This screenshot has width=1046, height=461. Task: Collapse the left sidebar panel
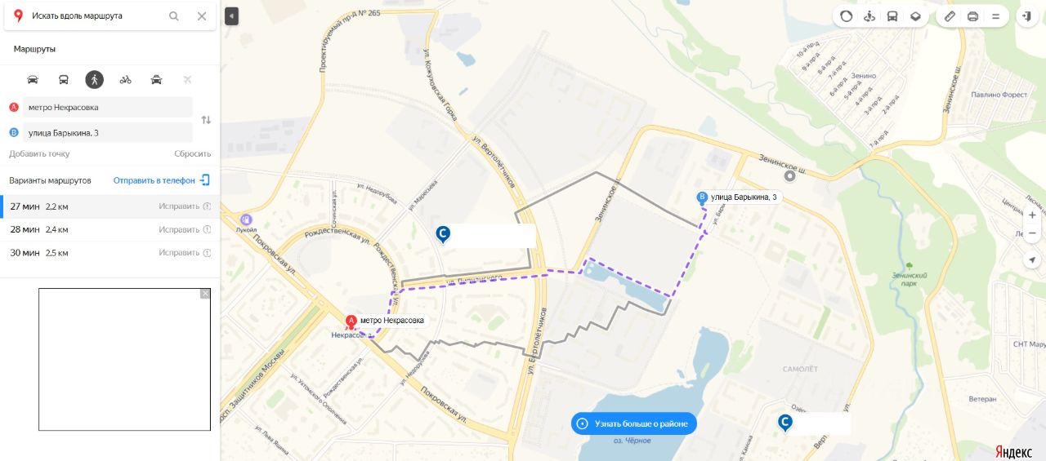coord(232,16)
